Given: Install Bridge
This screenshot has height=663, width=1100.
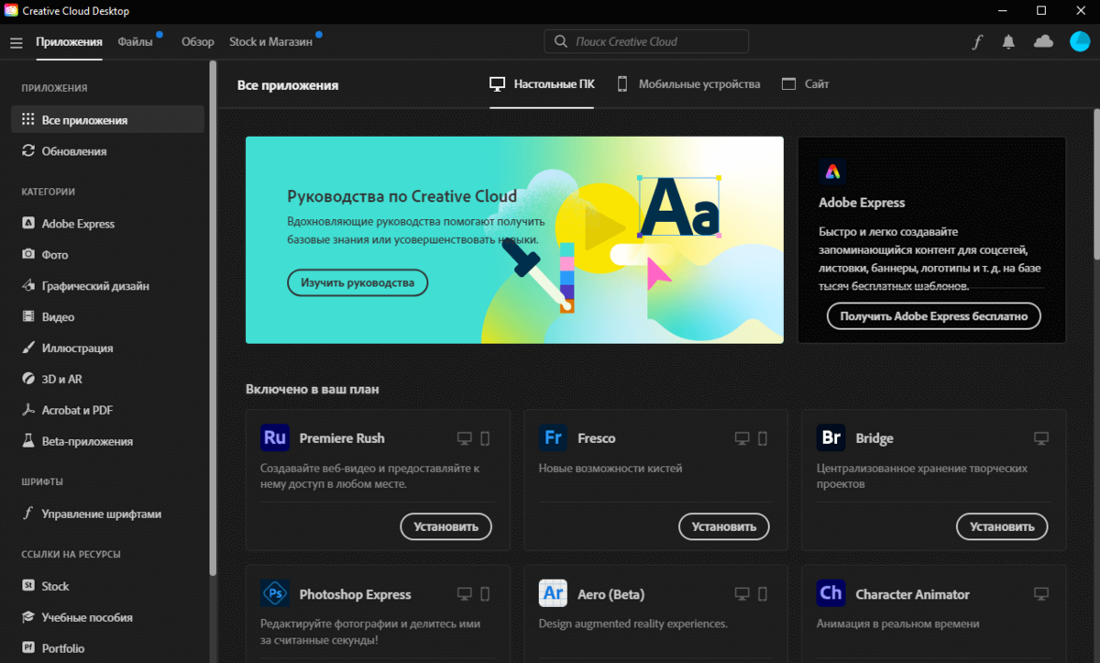Looking at the screenshot, I should click(x=1002, y=526).
